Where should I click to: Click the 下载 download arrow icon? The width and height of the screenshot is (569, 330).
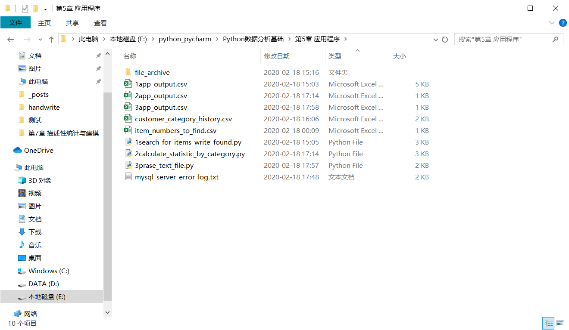[22, 232]
